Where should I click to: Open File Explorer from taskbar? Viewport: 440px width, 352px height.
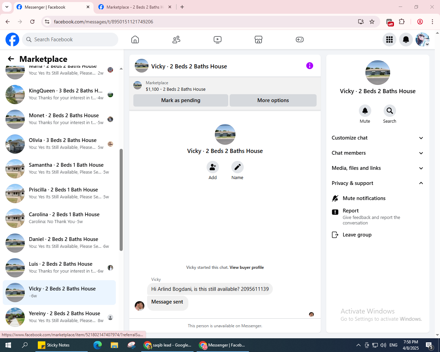[114, 345]
